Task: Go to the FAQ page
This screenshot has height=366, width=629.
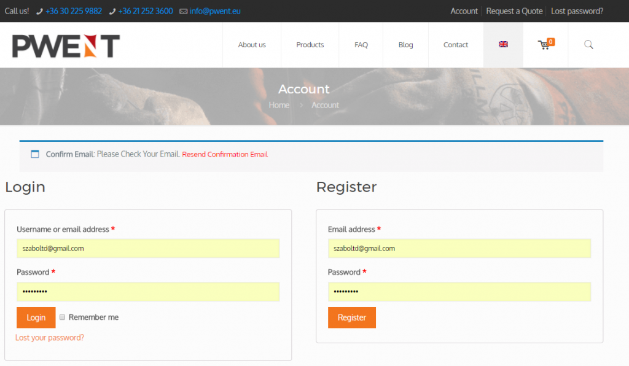Action: click(361, 45)
